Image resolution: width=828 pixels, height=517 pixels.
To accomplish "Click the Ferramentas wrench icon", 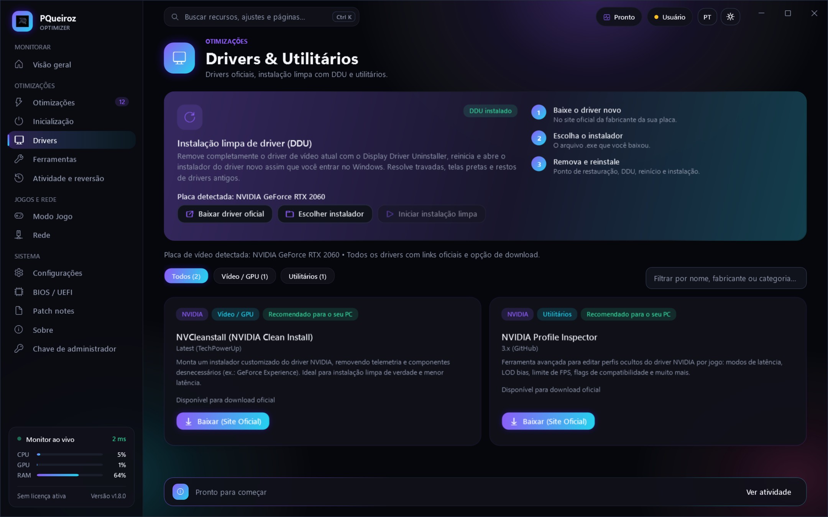I will (19, 159).
